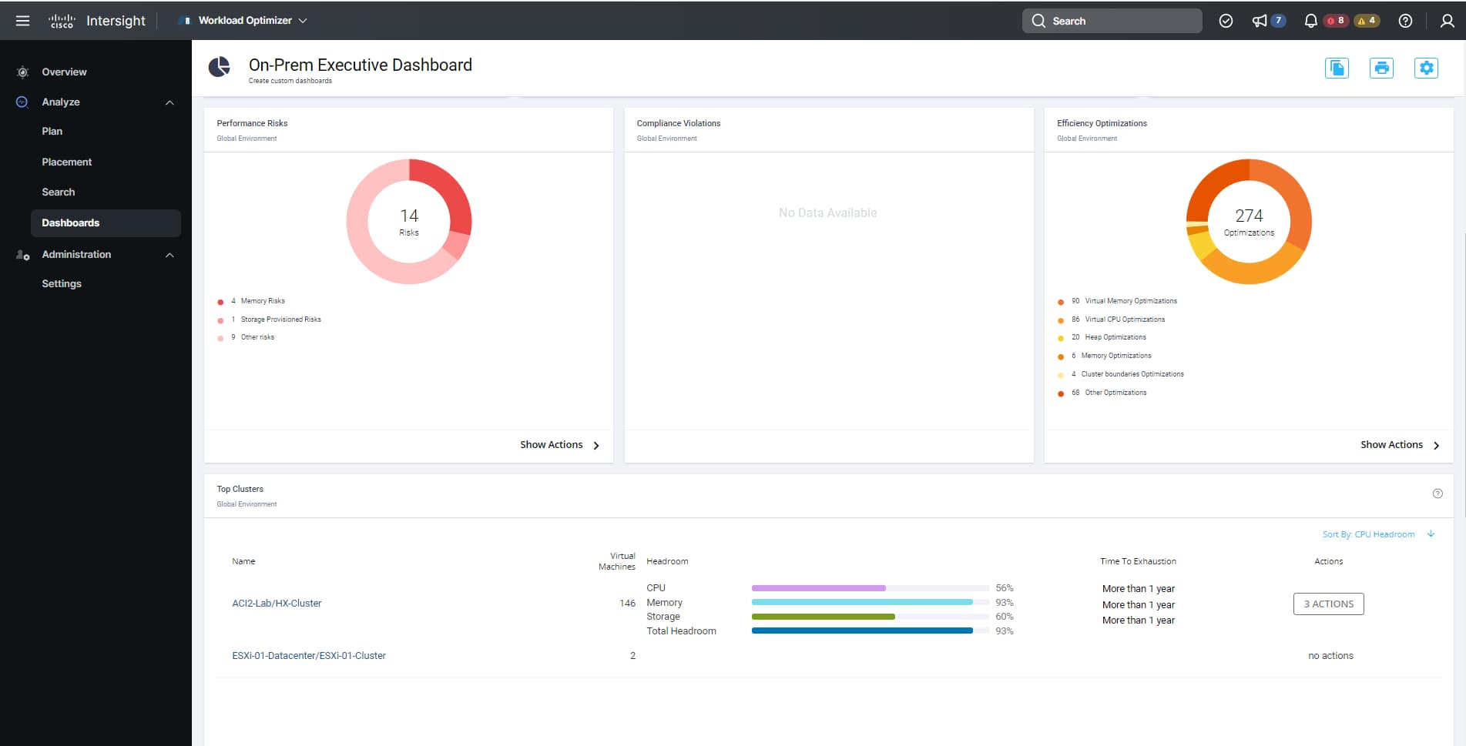
Task: Click the task status checkmark icon
Action: click(x=1226, y=21)
